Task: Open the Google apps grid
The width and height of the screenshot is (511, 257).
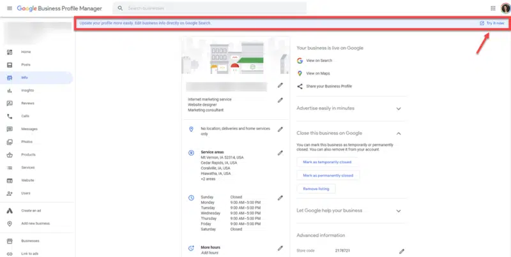Action: (x=492, y=8)
